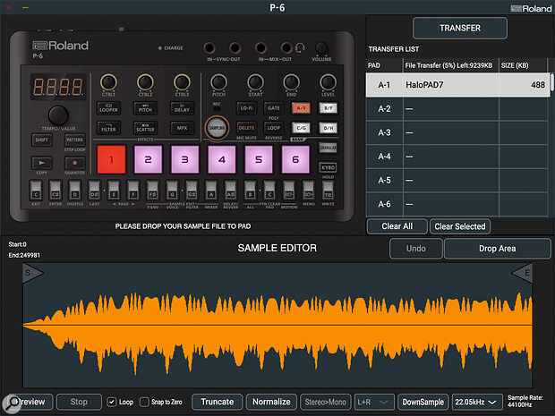Click the LOOP button on the device
Screen dimensions: 555x416
pyautogui.click(x=274, y=128)
